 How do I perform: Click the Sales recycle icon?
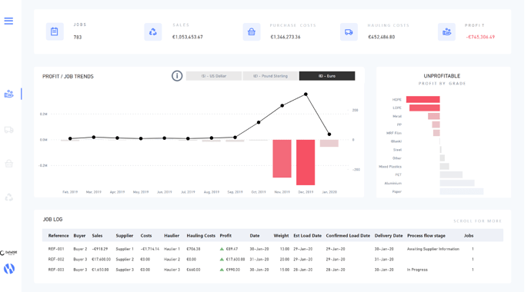point(153,32)
